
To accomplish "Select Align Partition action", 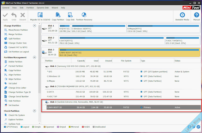I will tap(13, 75).
